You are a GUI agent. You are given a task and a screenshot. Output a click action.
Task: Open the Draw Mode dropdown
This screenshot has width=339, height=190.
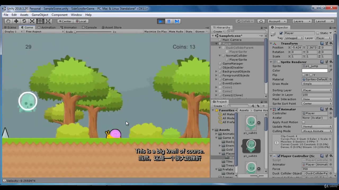coord(317,84)
